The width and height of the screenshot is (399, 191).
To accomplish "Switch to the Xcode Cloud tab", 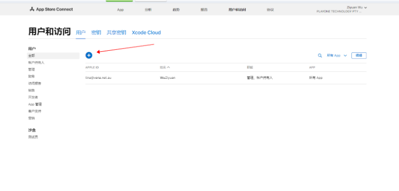I will 146,32.
